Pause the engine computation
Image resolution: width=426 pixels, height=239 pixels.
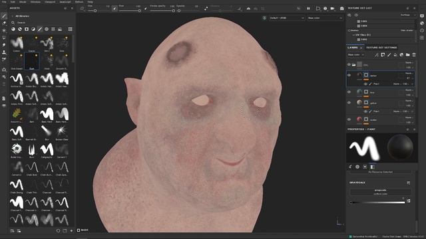[x=308, y=9]
